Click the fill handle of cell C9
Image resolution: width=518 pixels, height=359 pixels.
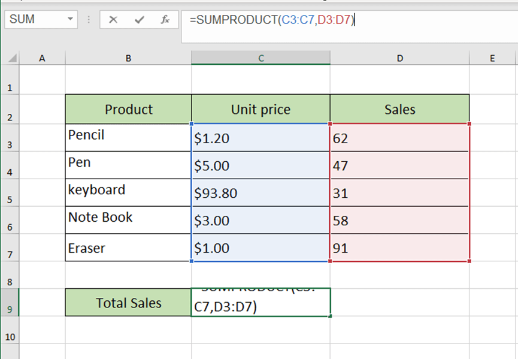[x=330, y=316]
